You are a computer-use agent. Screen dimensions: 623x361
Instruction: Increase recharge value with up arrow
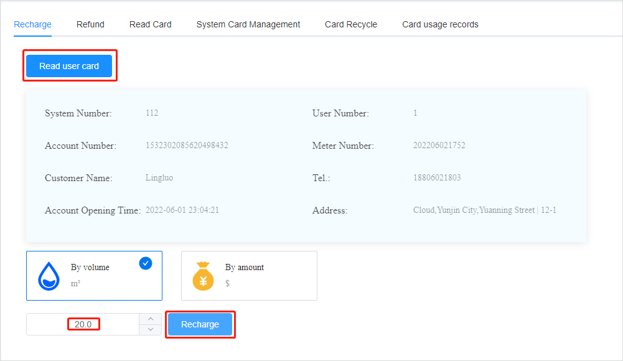tap(151, 319)
